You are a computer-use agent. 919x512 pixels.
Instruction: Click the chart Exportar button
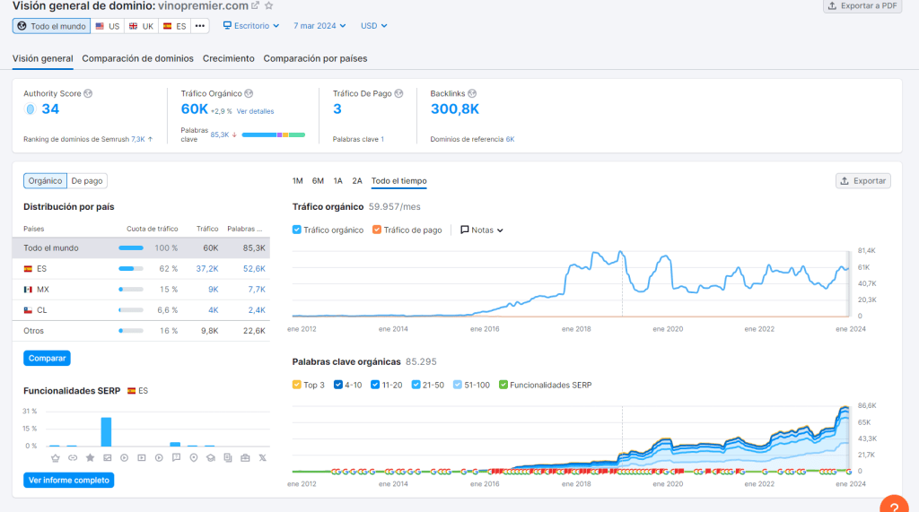click(x=862, y=181)
